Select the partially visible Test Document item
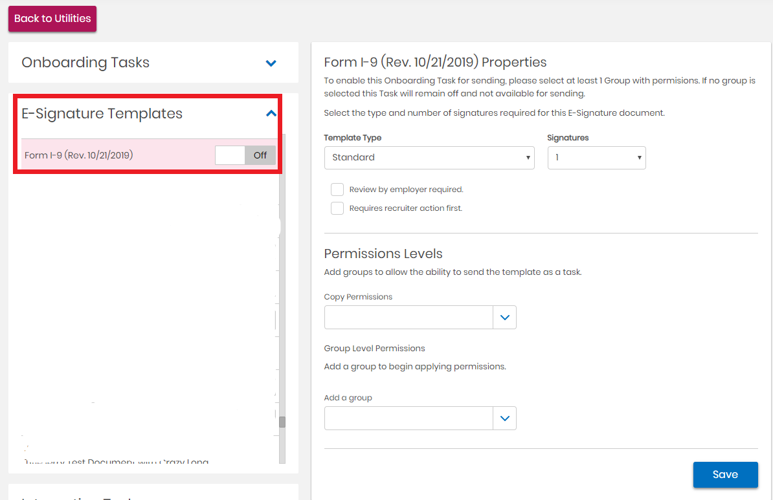 117,461
